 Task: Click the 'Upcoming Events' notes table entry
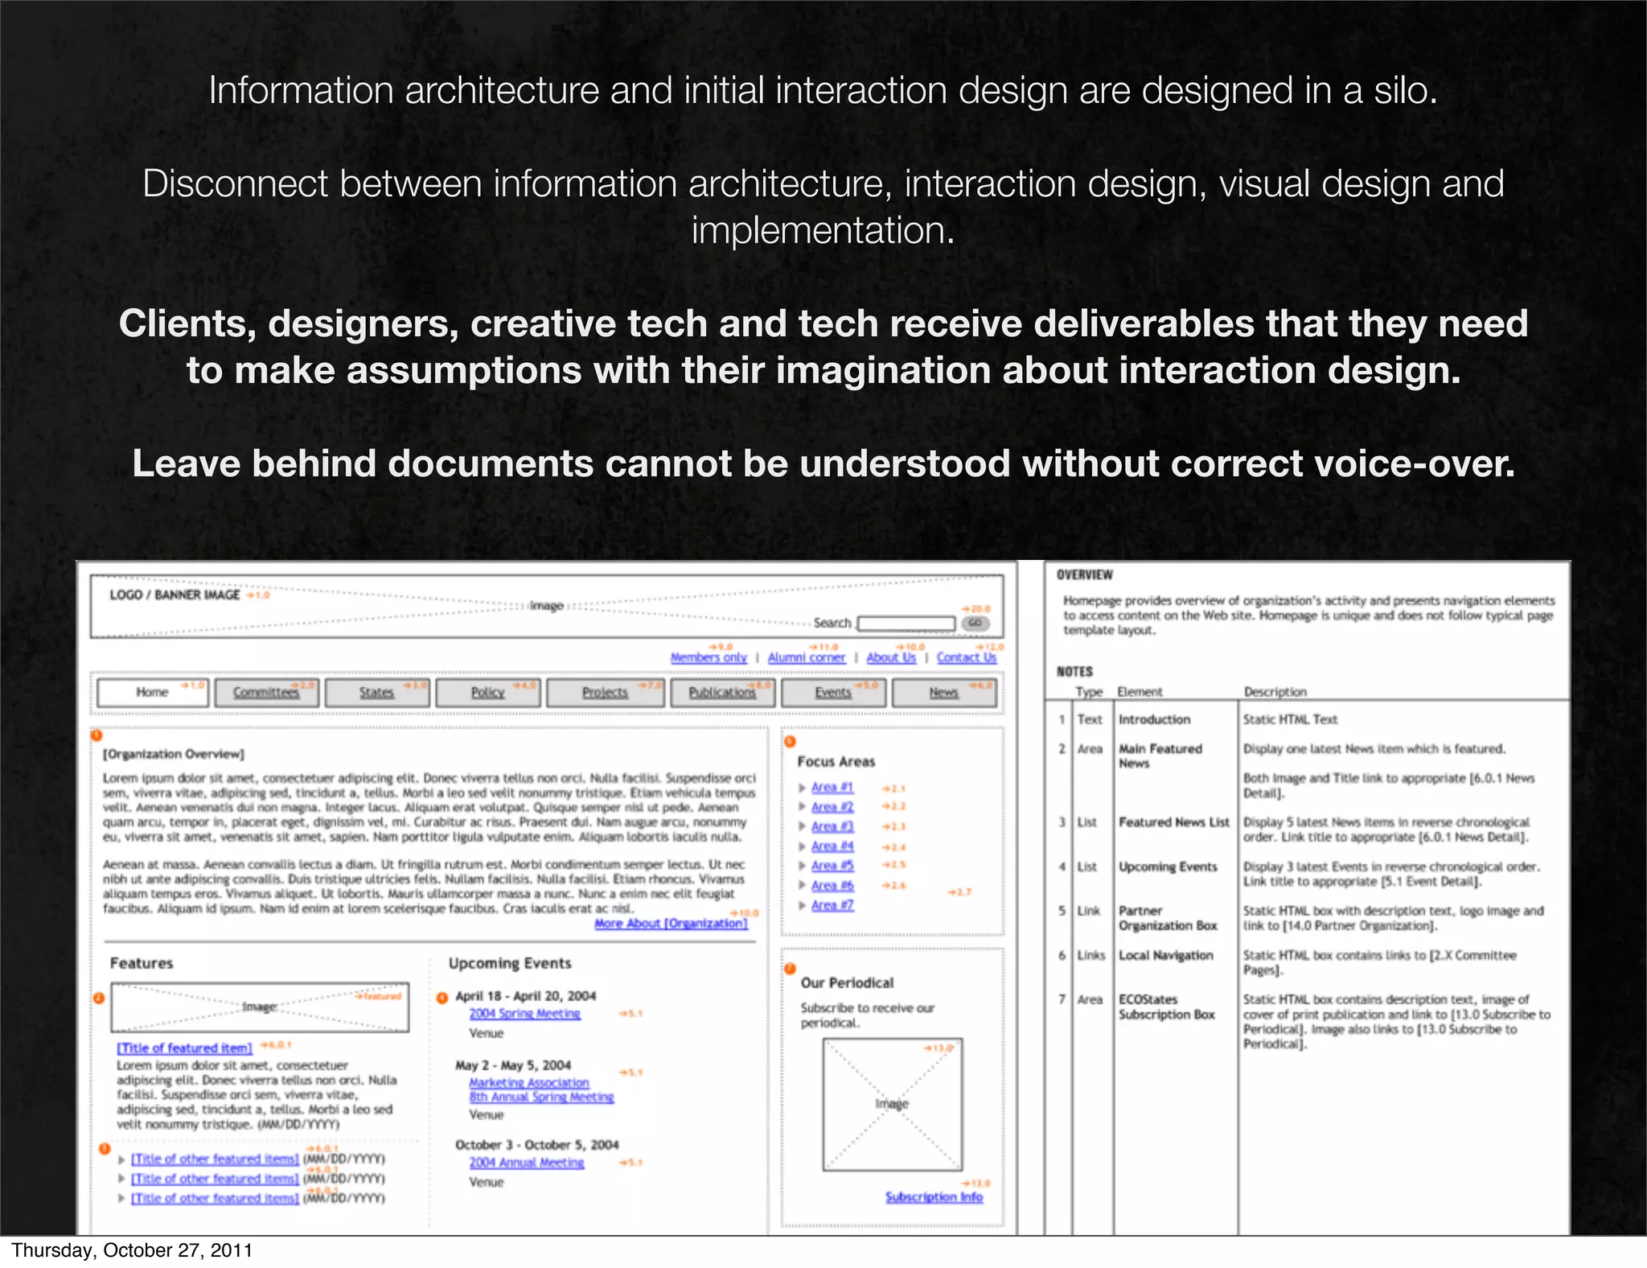(1168, 867)
